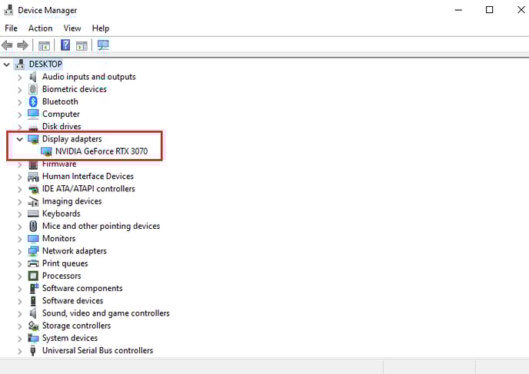The height and width of the screenshot is (374, 529).
Task: Expand Audio inputs and outputs
Action: (x=20, y=77)
